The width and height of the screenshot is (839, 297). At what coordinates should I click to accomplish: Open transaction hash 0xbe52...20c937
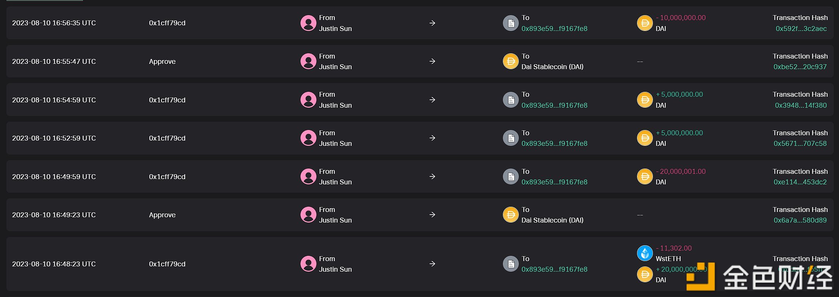[800, 67]
